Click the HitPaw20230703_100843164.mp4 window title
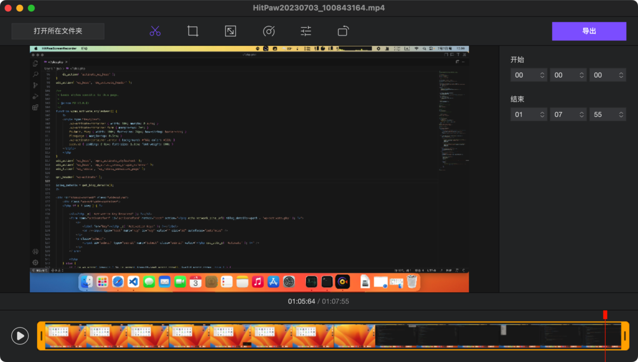The width and height of the screenshot is (638, 362). [x=319, y=8]
